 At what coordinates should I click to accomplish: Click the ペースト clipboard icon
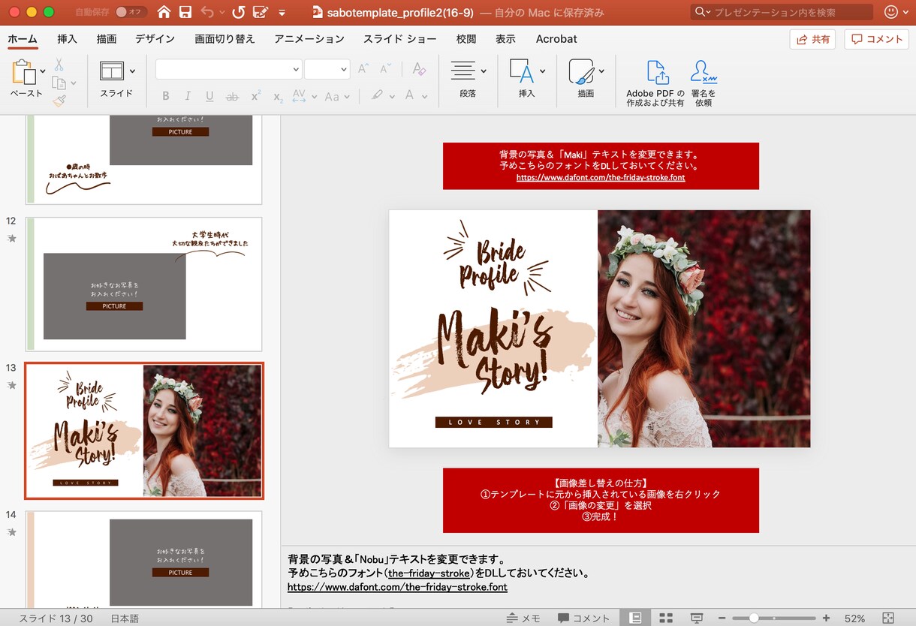click(24, 72)
